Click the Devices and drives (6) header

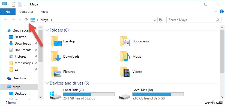pos(69,83)
